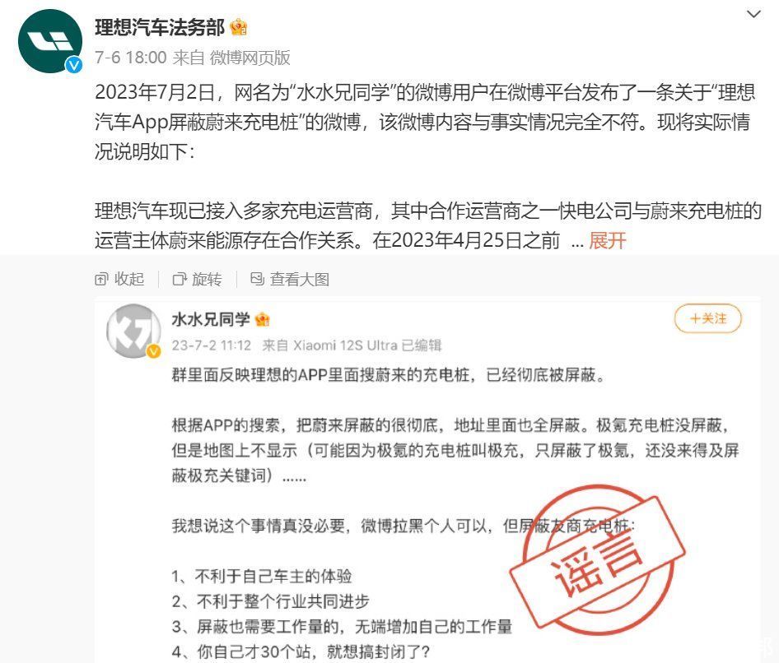Click the blue verified badge on avatar
The height and width of the screenshot is (663, 779).
[74, 64]
